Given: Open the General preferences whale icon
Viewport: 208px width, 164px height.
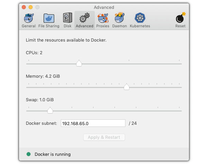Looking at the screenshot, I should pos(29,18).
